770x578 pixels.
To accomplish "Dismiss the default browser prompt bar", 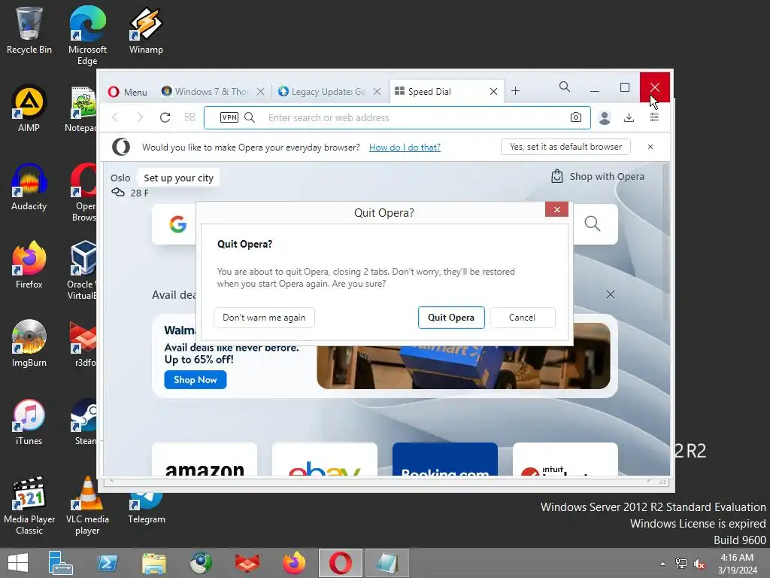I will point(650,147).
